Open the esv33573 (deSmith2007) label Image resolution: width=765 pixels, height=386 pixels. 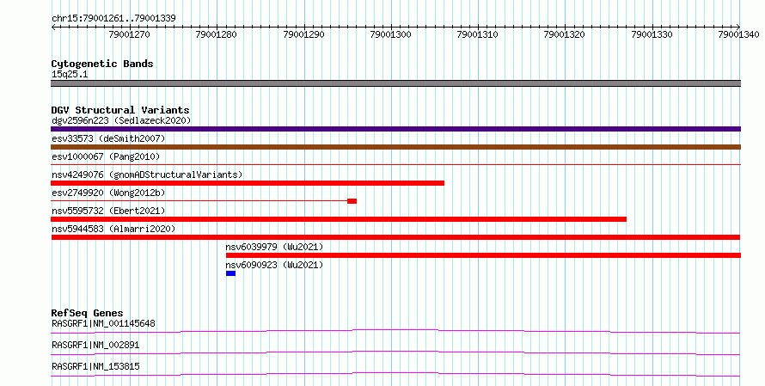click(108, 138)
